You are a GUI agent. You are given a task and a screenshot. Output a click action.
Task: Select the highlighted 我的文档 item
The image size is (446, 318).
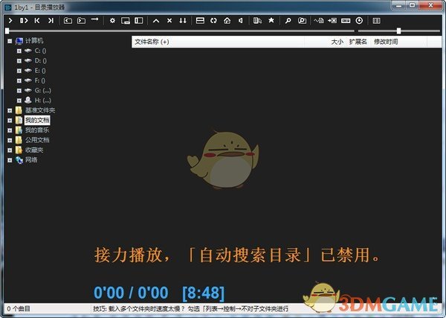pyautogui.click(x=37, y=120)
